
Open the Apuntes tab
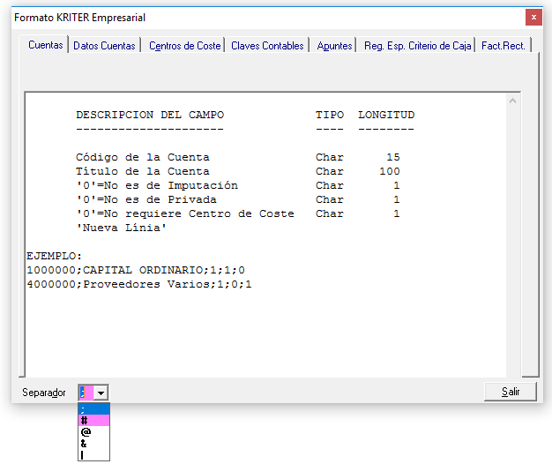point(334,46)
